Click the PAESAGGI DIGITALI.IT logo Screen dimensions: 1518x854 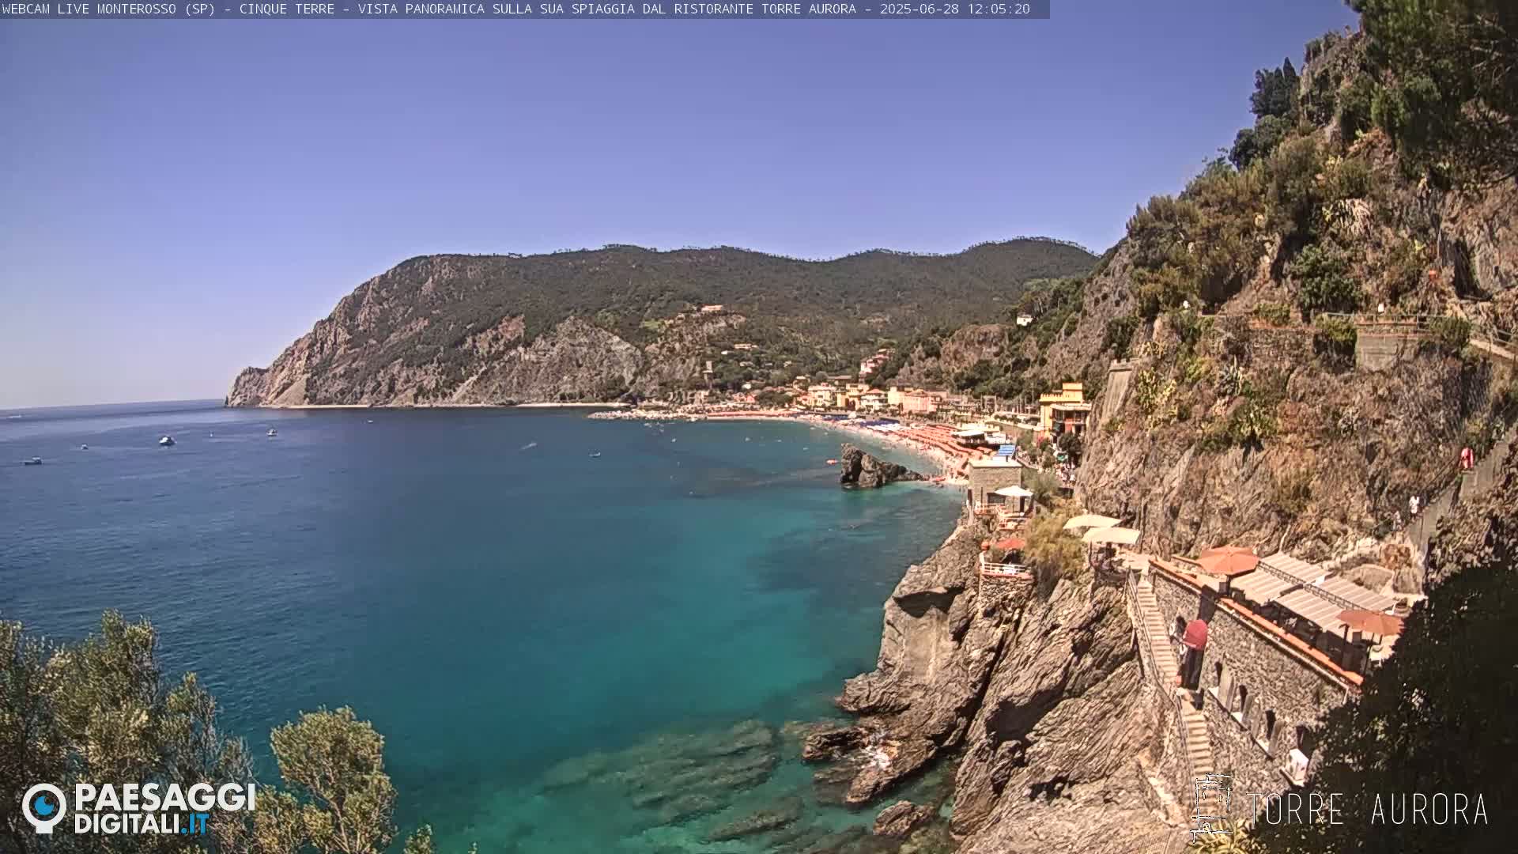click(x=138, y=808)
